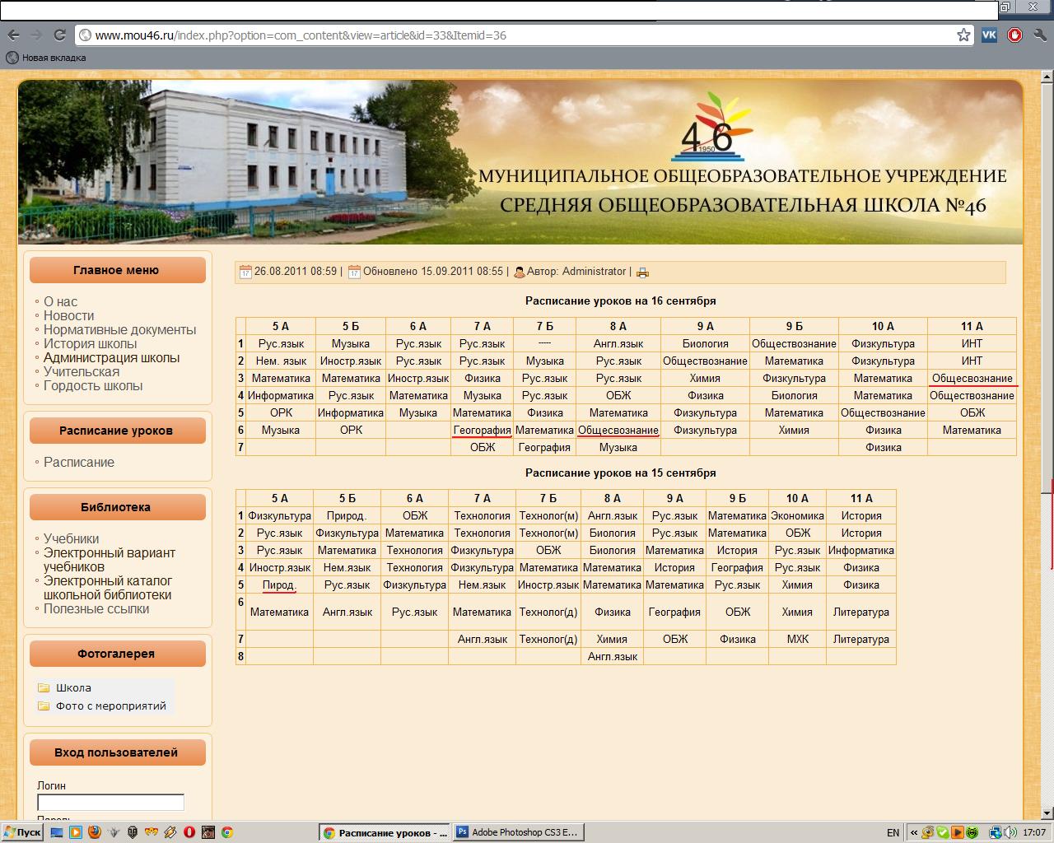
Task: Open the Расписание sidebar link
Action: click(x=79, y=462)
